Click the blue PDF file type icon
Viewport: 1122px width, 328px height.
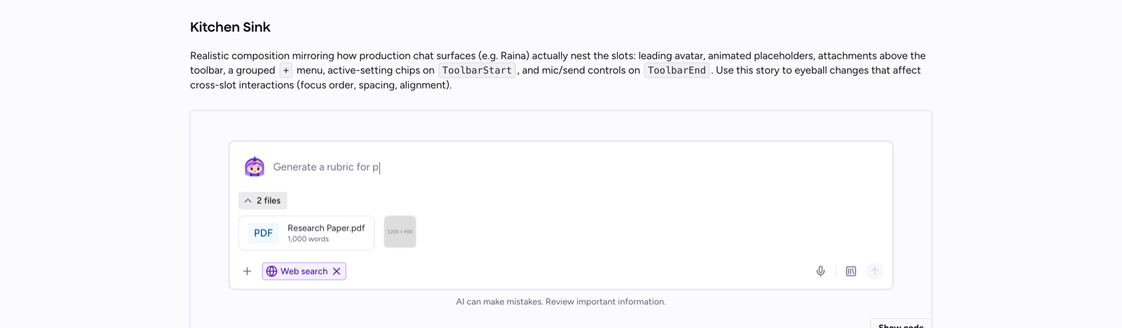263,233
